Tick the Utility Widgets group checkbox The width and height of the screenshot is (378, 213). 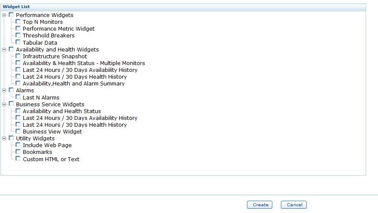11,138
